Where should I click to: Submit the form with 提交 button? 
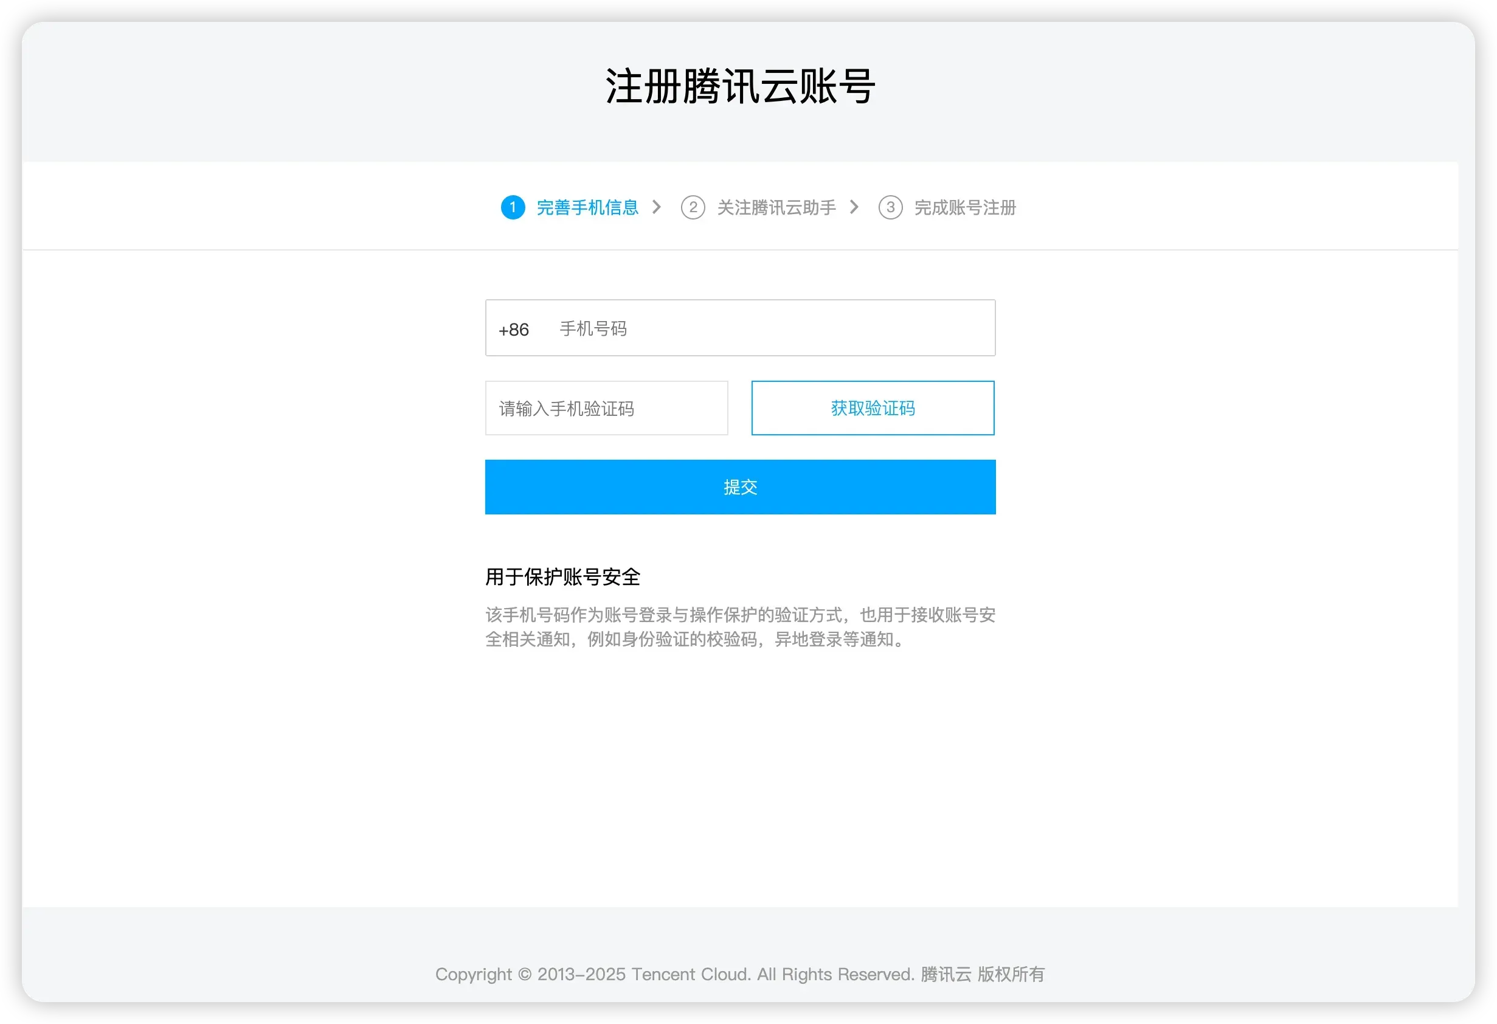pos(740,487)
